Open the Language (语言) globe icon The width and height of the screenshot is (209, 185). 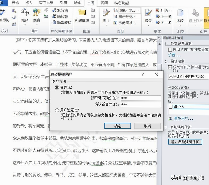pyautogui.click(x=37, y=13)
